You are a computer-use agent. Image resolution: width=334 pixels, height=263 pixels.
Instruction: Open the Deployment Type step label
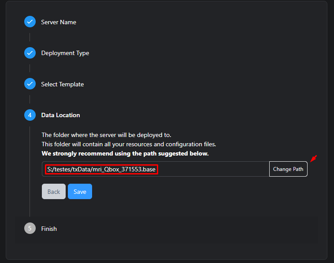coord(65,53)
